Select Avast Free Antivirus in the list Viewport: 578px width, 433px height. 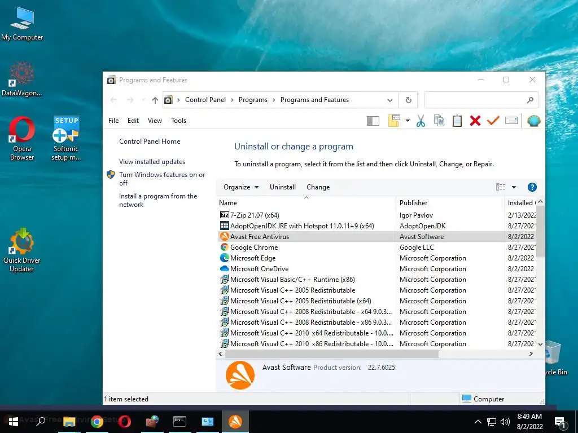pyautogui.click(x=376, y=236)
